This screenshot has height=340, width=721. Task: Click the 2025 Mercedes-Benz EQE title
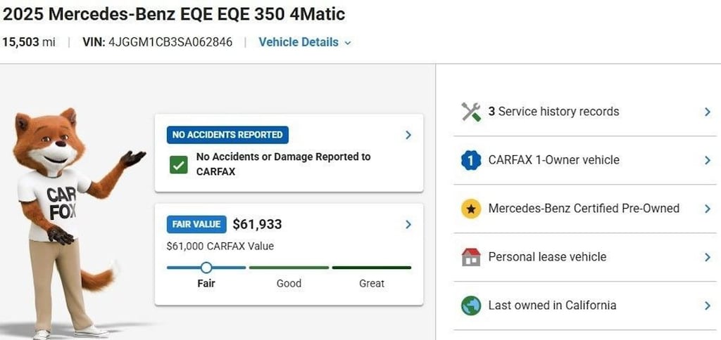point(174,14)
